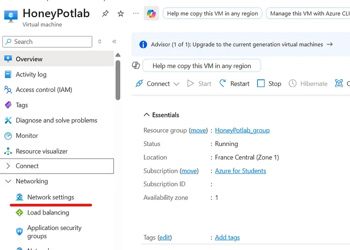
Task: Click move link next to Resource group
Action: click(198, 130)
